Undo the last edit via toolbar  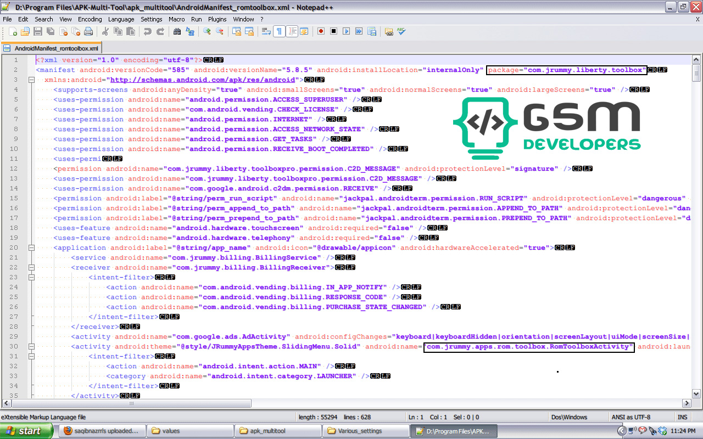(148, 32)
